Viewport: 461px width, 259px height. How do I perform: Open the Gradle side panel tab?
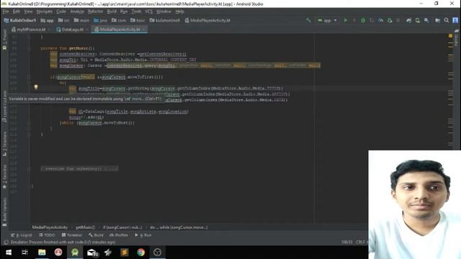click(x=457, y=37)
